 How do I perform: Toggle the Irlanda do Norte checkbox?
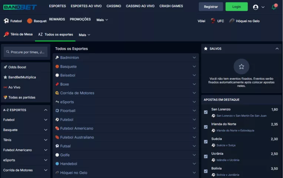(206, 127)
